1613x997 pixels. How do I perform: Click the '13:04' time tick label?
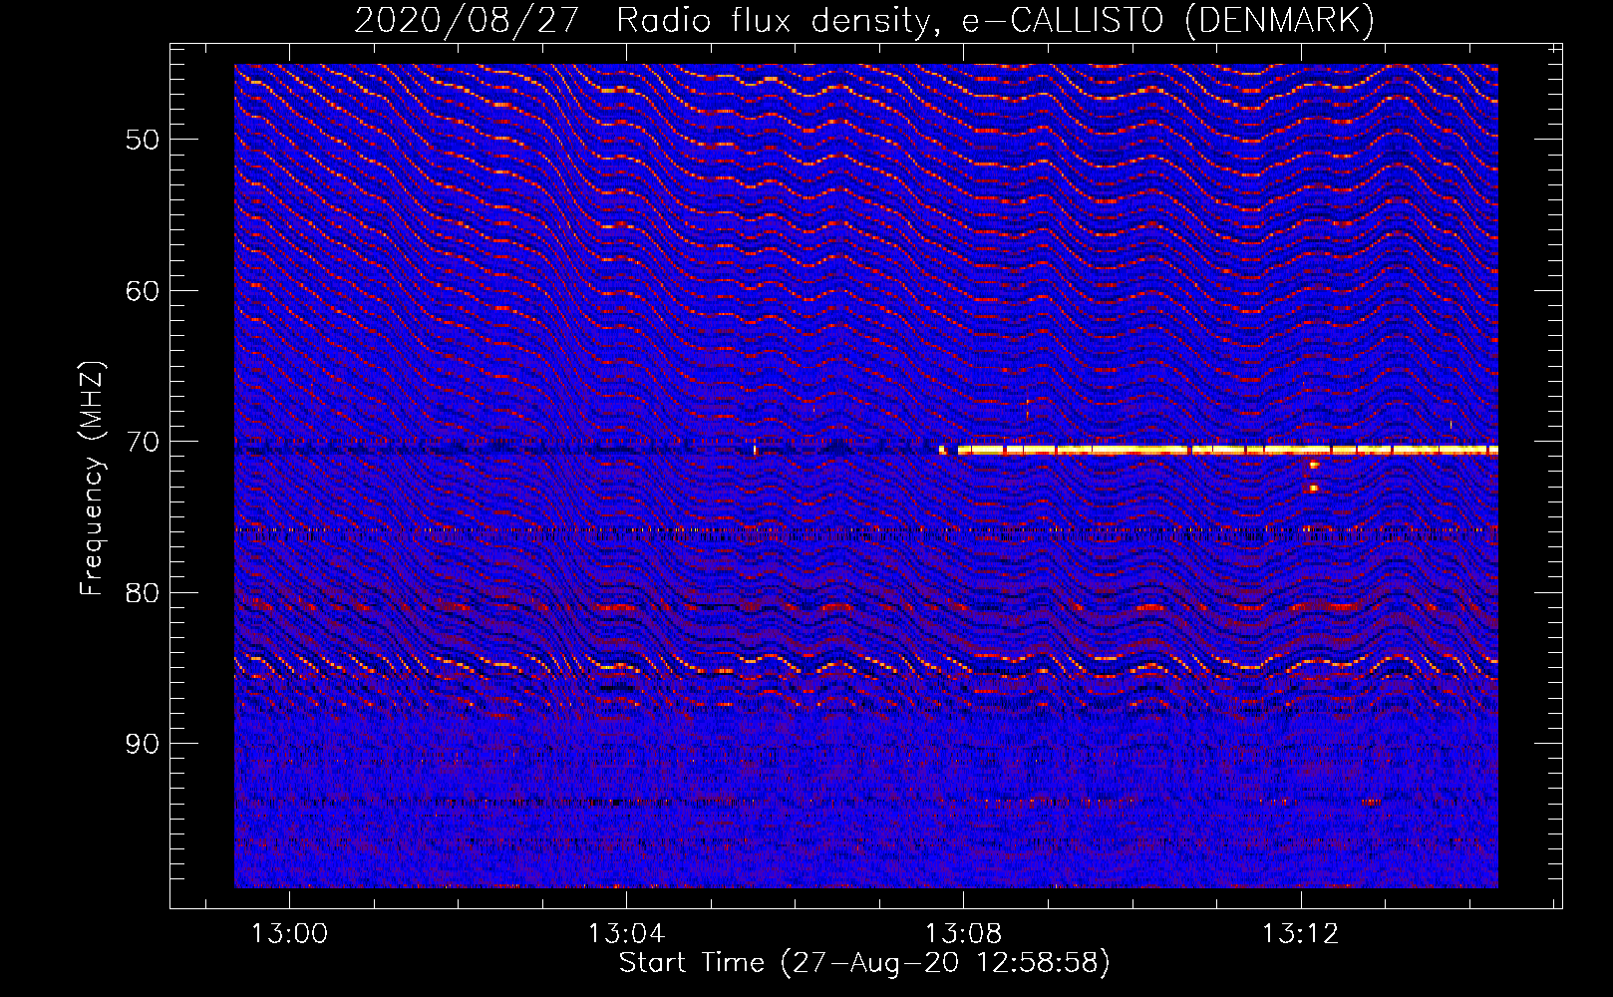click(626, 934)
